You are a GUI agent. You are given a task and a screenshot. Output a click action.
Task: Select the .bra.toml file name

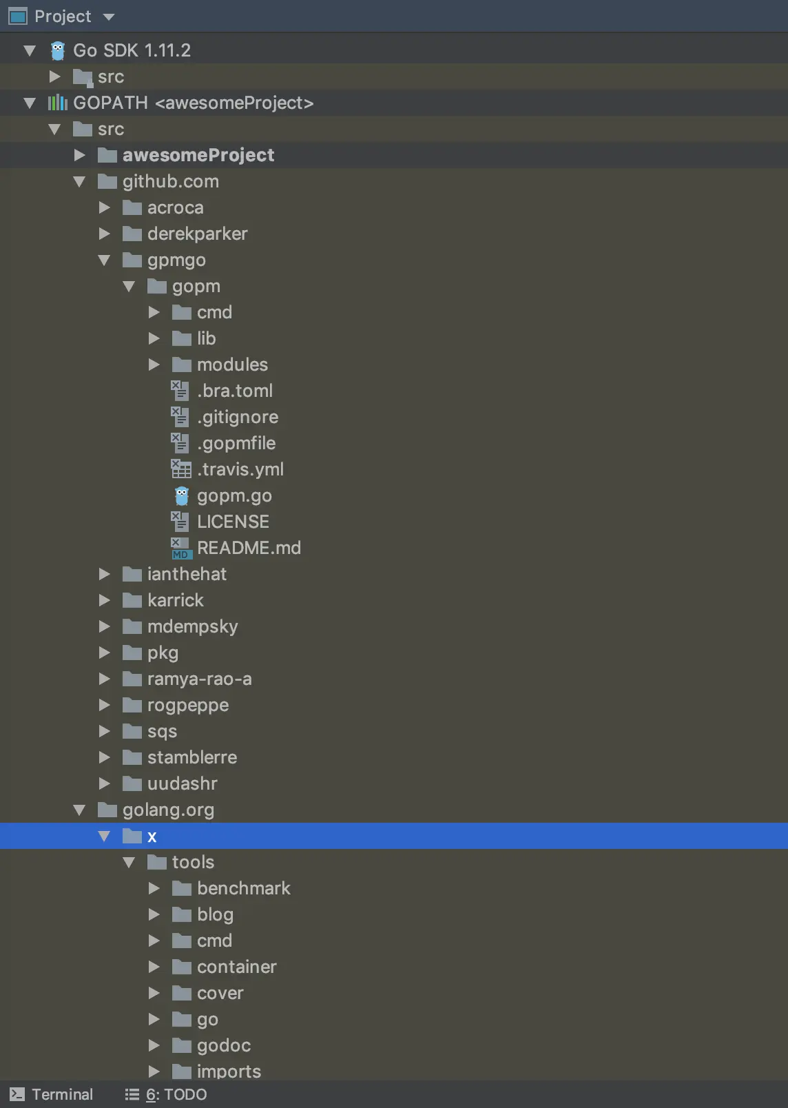click(x=235, y=391)
